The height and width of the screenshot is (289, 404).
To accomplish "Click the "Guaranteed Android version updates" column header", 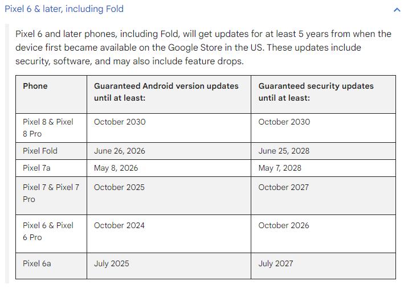I will (166, 92).
